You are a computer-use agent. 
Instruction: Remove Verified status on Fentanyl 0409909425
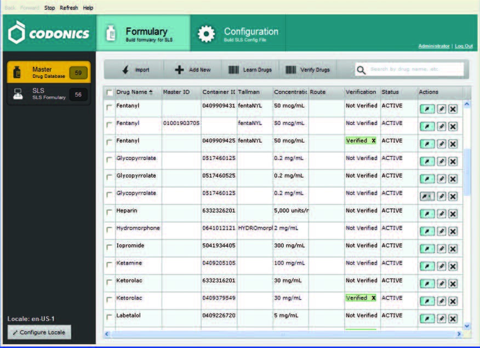coord(374,140)
